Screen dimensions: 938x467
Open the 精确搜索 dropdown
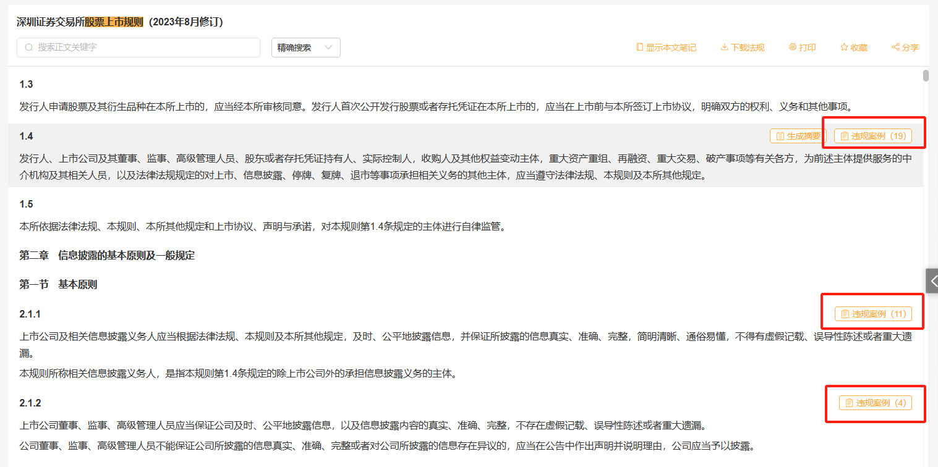pyautogui.click(x=306, y=48)
